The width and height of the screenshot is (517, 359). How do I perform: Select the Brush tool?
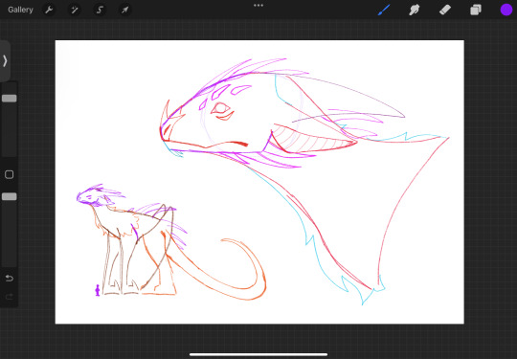point(384,10)
